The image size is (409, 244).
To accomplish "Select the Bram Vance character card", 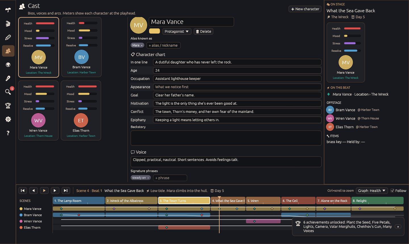I will click(x=81, y=47).
